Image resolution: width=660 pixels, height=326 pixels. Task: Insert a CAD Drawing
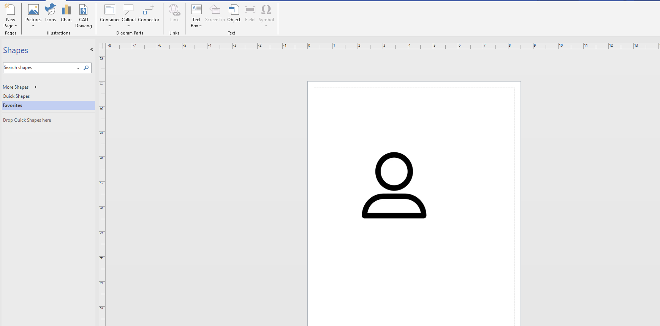84,16
